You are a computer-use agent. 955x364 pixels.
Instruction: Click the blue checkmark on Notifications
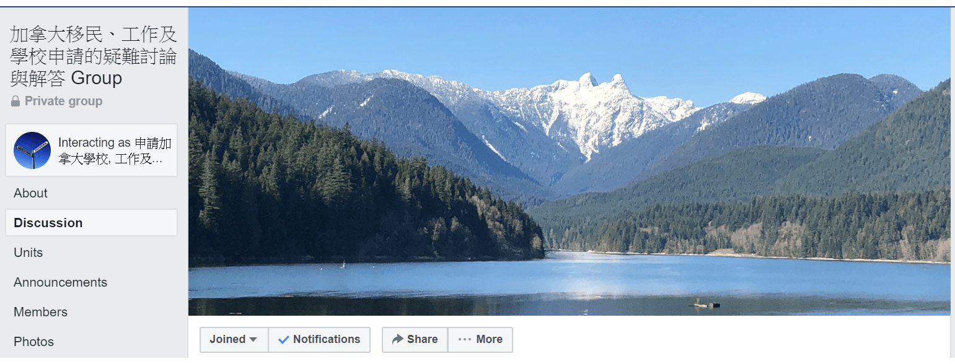tap(284, 339)
